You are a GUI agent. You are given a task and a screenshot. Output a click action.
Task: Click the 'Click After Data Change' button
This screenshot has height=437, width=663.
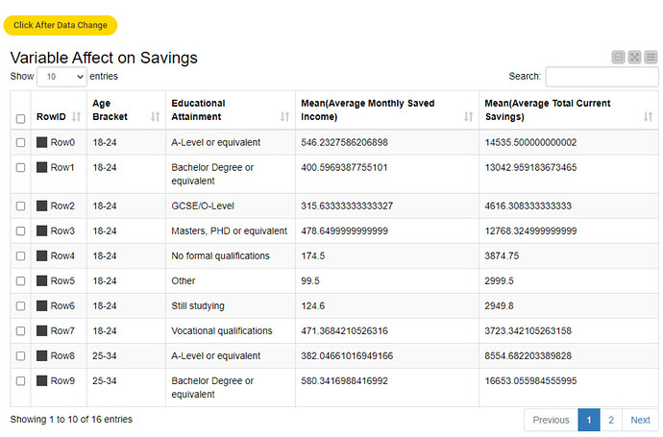[x=61, y=25]
